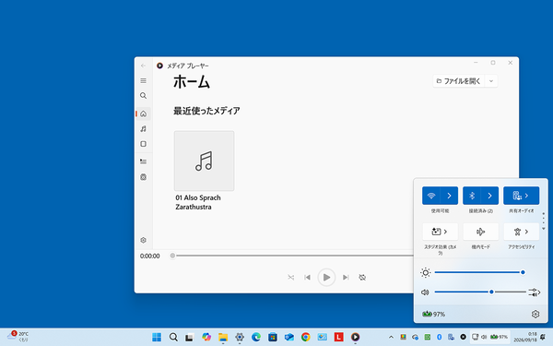Go to Home in Media Player sidebar
This screenshot has width=553, height=346.
143,113
